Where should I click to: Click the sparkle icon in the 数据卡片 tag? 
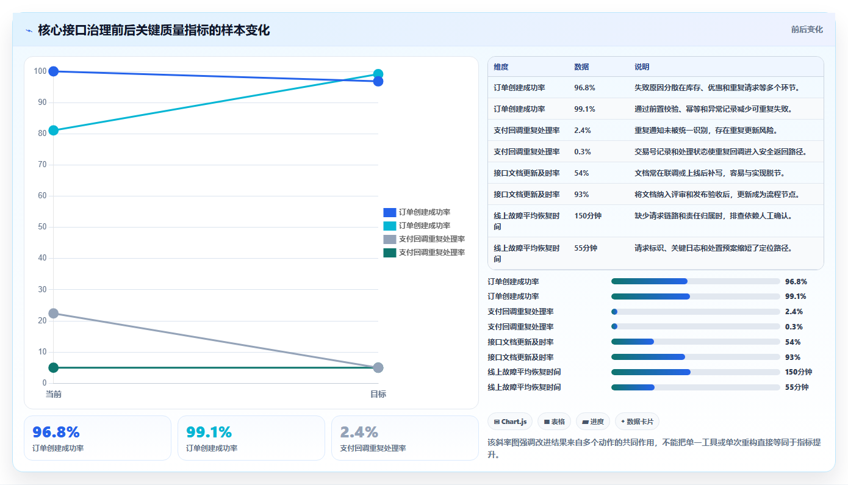pyautogui.click(x=623, y=422)
